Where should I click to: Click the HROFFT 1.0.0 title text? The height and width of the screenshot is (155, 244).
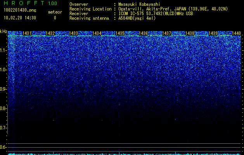click(x=31, y=3)
